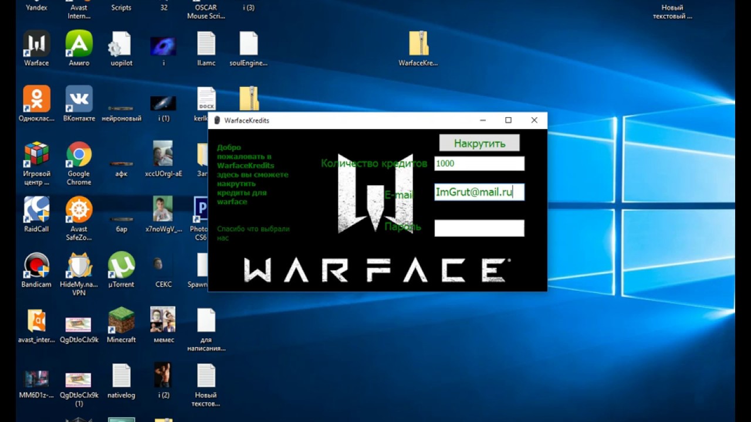Click the Накрутить button

[x=479, y=143]
